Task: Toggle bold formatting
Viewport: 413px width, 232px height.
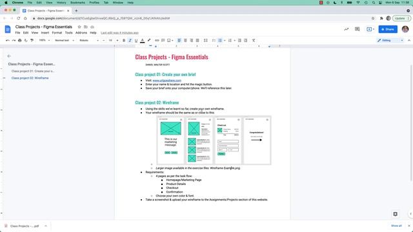Action: pos(124,41)
